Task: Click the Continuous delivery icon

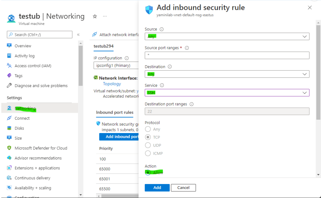Action: (x=9, y=178)
